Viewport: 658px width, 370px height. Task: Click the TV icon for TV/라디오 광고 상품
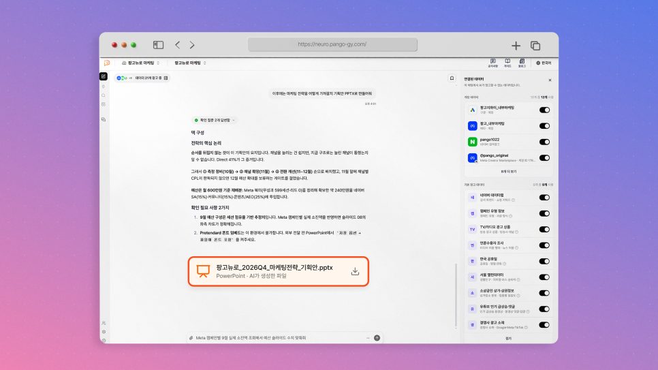(473, 230)
